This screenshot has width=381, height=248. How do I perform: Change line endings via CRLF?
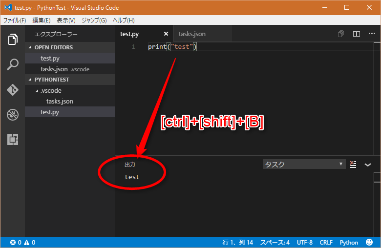326,243
